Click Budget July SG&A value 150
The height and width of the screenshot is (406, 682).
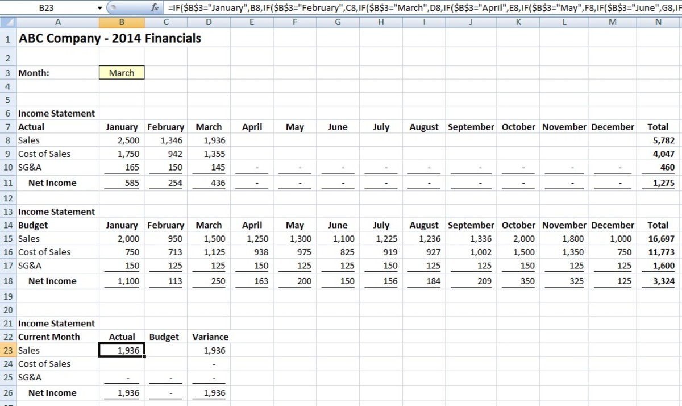coord(389,266)
